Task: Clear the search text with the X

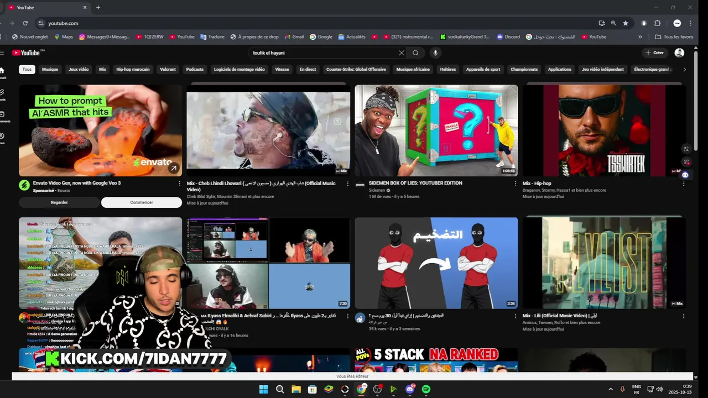Action: tap(402, 53)
